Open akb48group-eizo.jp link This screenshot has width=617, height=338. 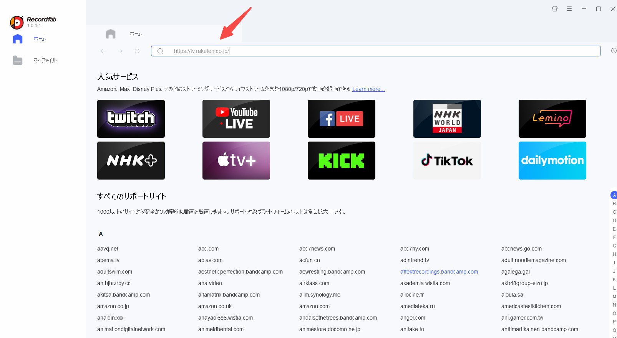point(524,283)
